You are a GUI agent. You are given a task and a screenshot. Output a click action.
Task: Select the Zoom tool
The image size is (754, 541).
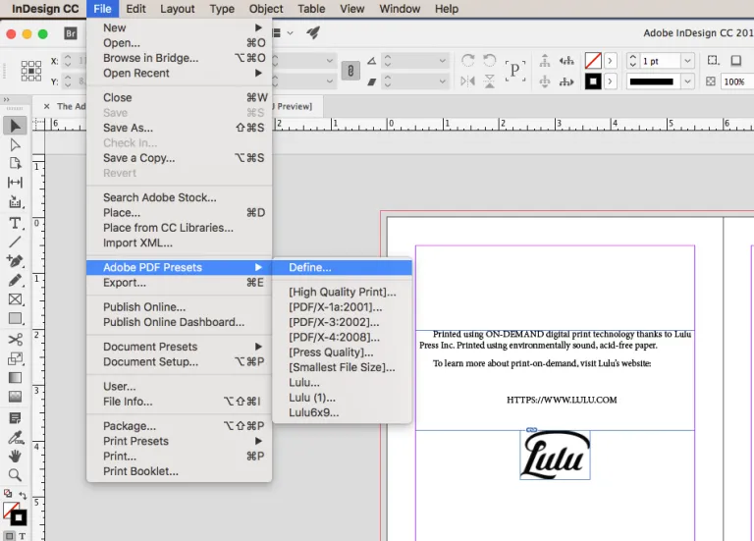pos(15,475)
